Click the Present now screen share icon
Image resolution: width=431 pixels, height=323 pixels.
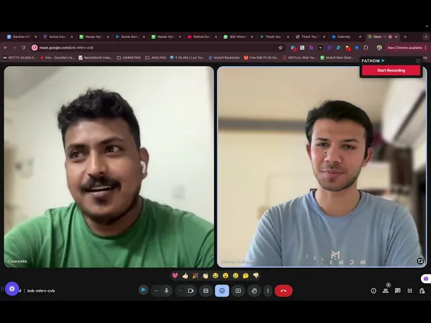tap(238, 291)
